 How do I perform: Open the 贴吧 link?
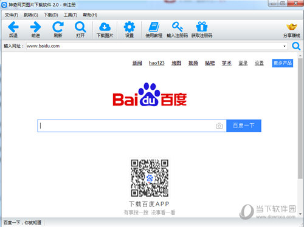point(210,63)
